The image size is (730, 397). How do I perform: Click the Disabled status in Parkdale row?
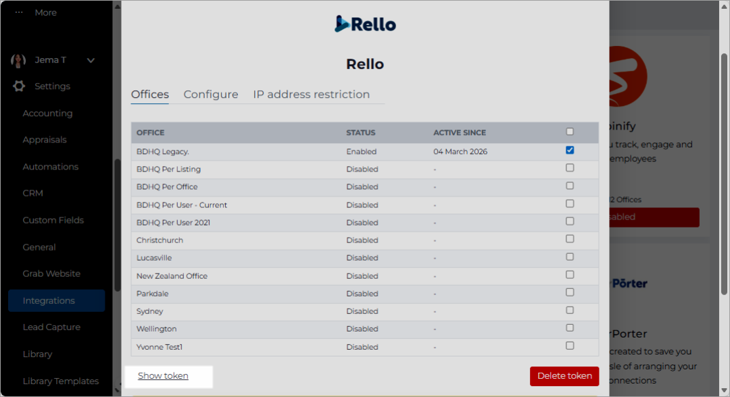362,294
